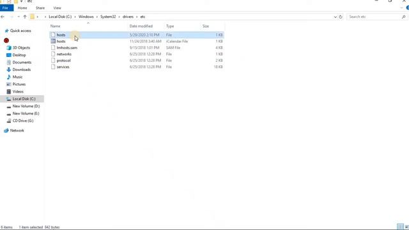
Task: Click Windows in the address path
Action: [86, 17]
